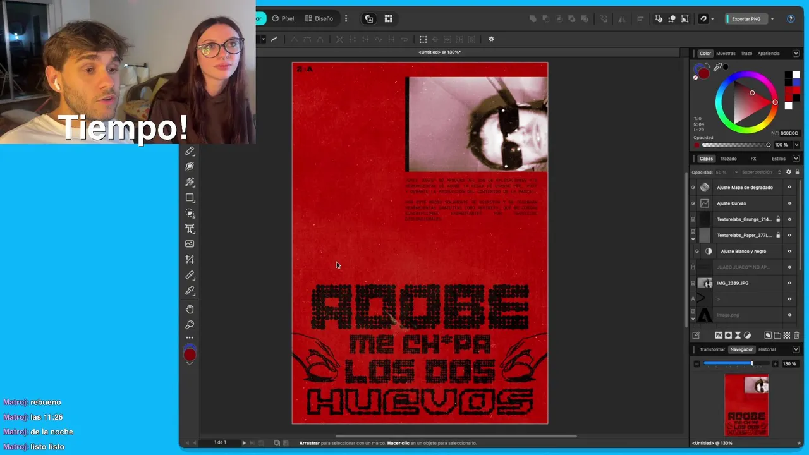Pick the eyedropper color picker in Color panel
The height and width of the screenshot is (455, 809).
717,67
